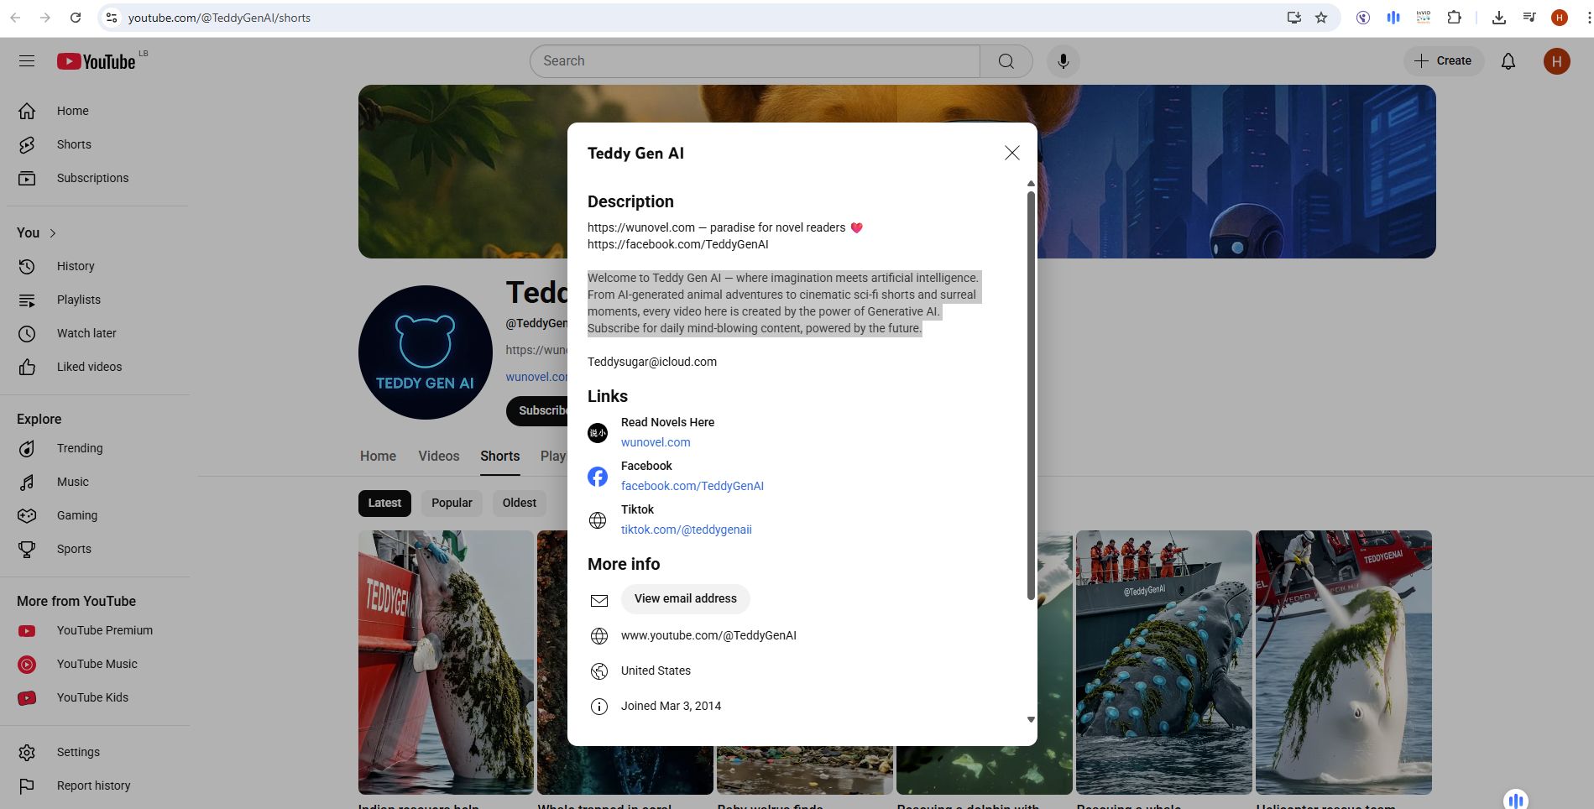1594x809 pixels.
Task: Reload the page in browser
Action: click(x=76, y=18)
